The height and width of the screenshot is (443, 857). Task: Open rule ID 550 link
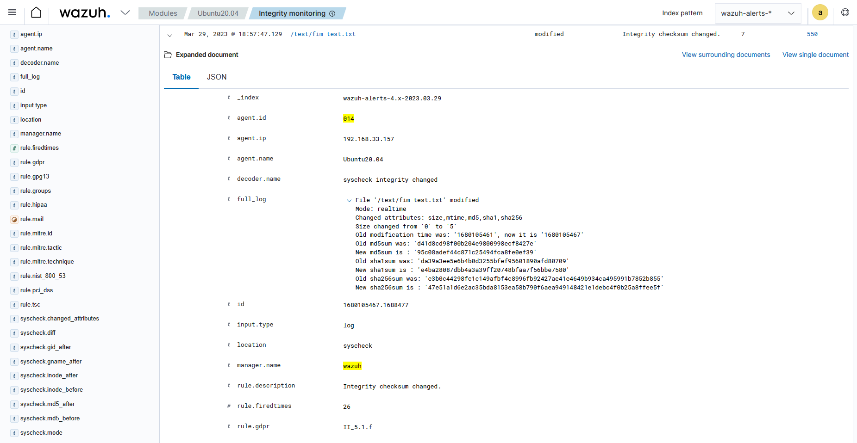(812, 34)
